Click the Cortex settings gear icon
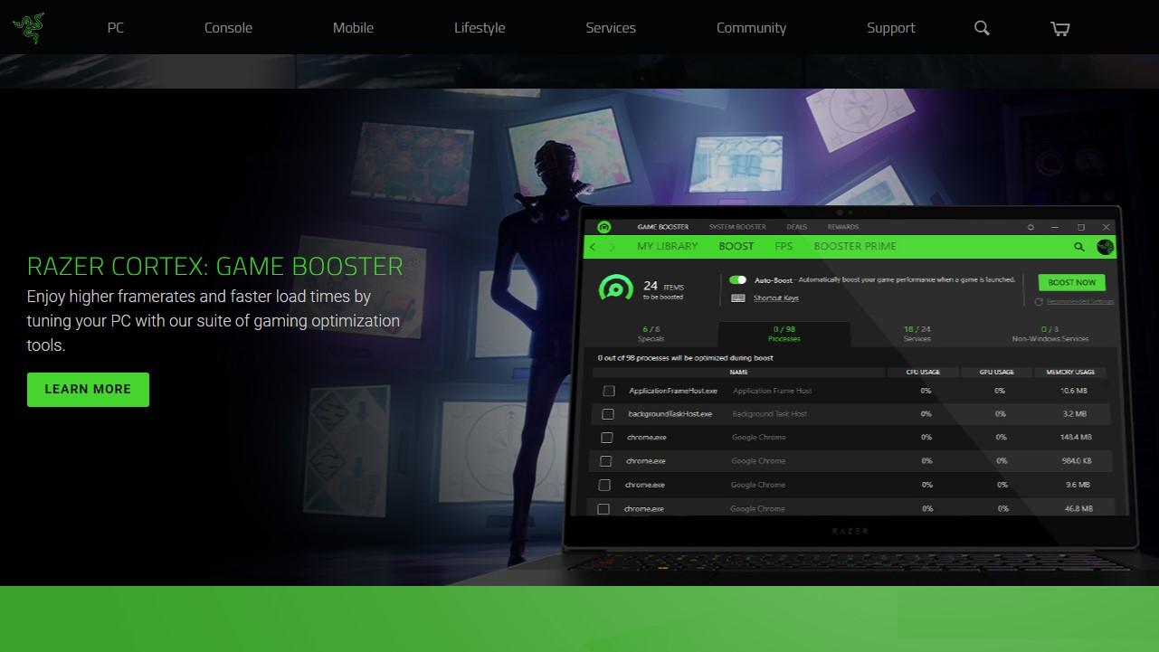Screen dimensions: 1159x652 point(1031,227)
